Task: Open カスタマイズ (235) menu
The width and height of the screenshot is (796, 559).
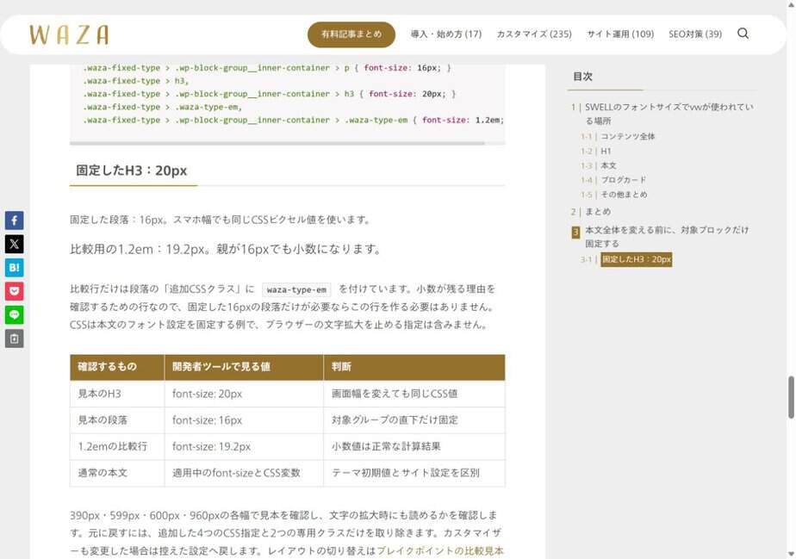Action: [x=534, y=34]
